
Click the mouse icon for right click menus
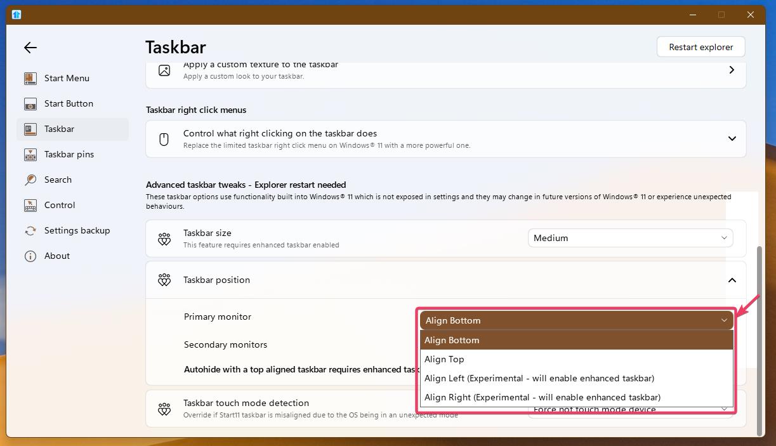click(x=164, y=139)
